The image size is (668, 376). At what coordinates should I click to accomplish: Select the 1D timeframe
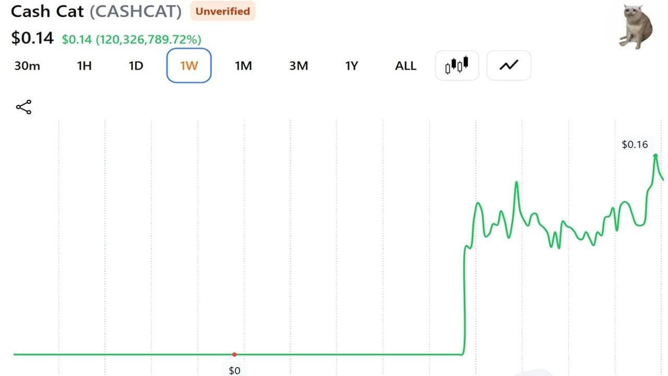(x=136, y=66)
